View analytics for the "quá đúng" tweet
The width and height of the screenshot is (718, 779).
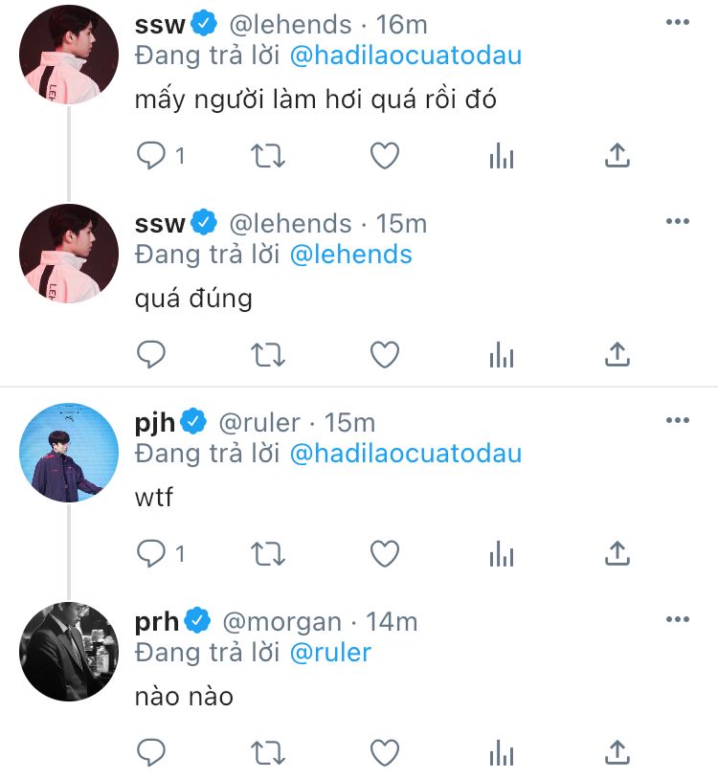tap(502, 355)
